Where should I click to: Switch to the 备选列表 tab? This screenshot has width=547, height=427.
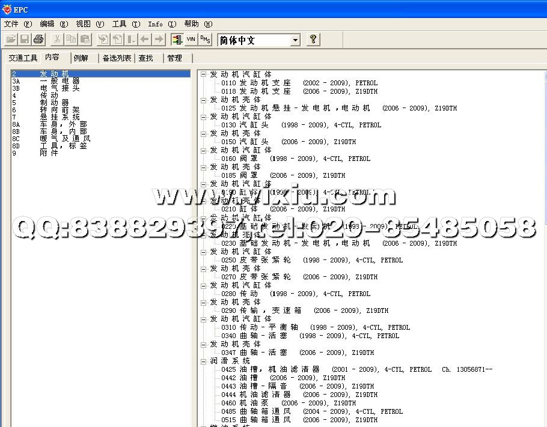point(117,58)
